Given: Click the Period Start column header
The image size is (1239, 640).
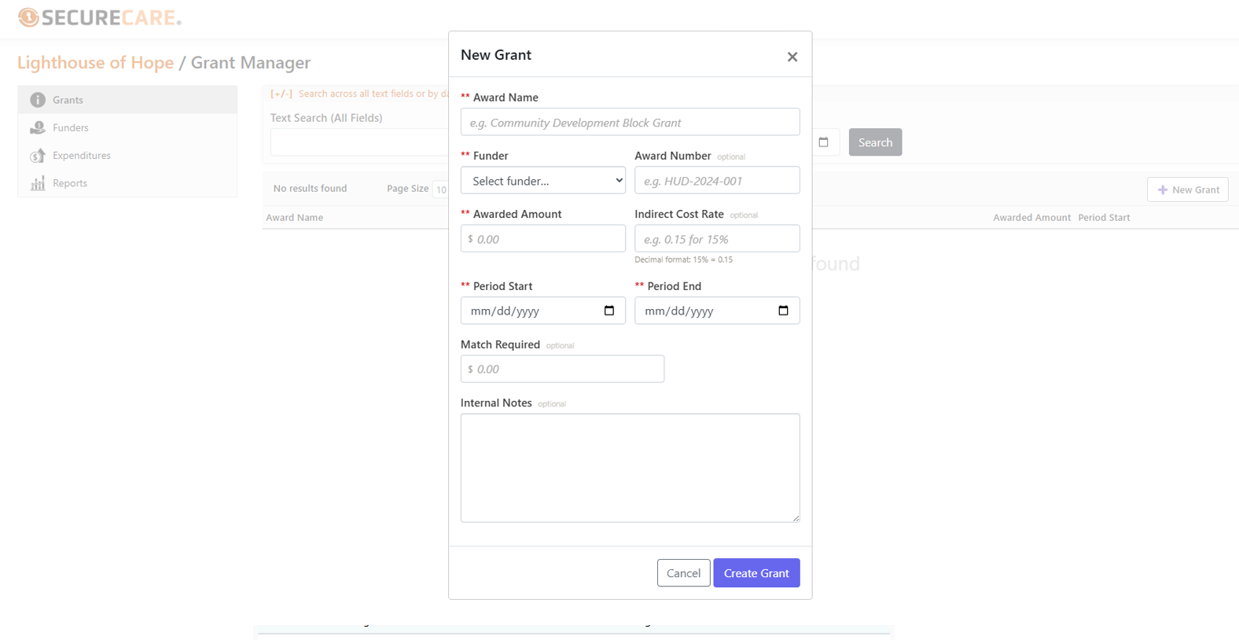Looking at the screenshot, I should [x=1104, y=217].
